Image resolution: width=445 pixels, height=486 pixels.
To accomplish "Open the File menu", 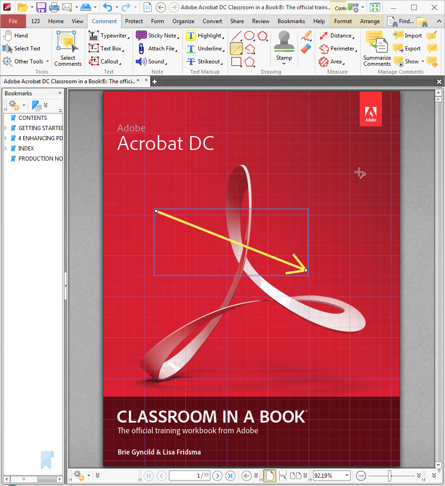I will point(13,21).
